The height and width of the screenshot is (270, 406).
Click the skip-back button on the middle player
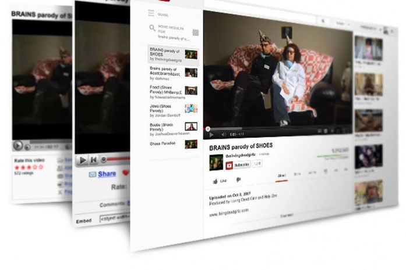[x=93, y=160]
